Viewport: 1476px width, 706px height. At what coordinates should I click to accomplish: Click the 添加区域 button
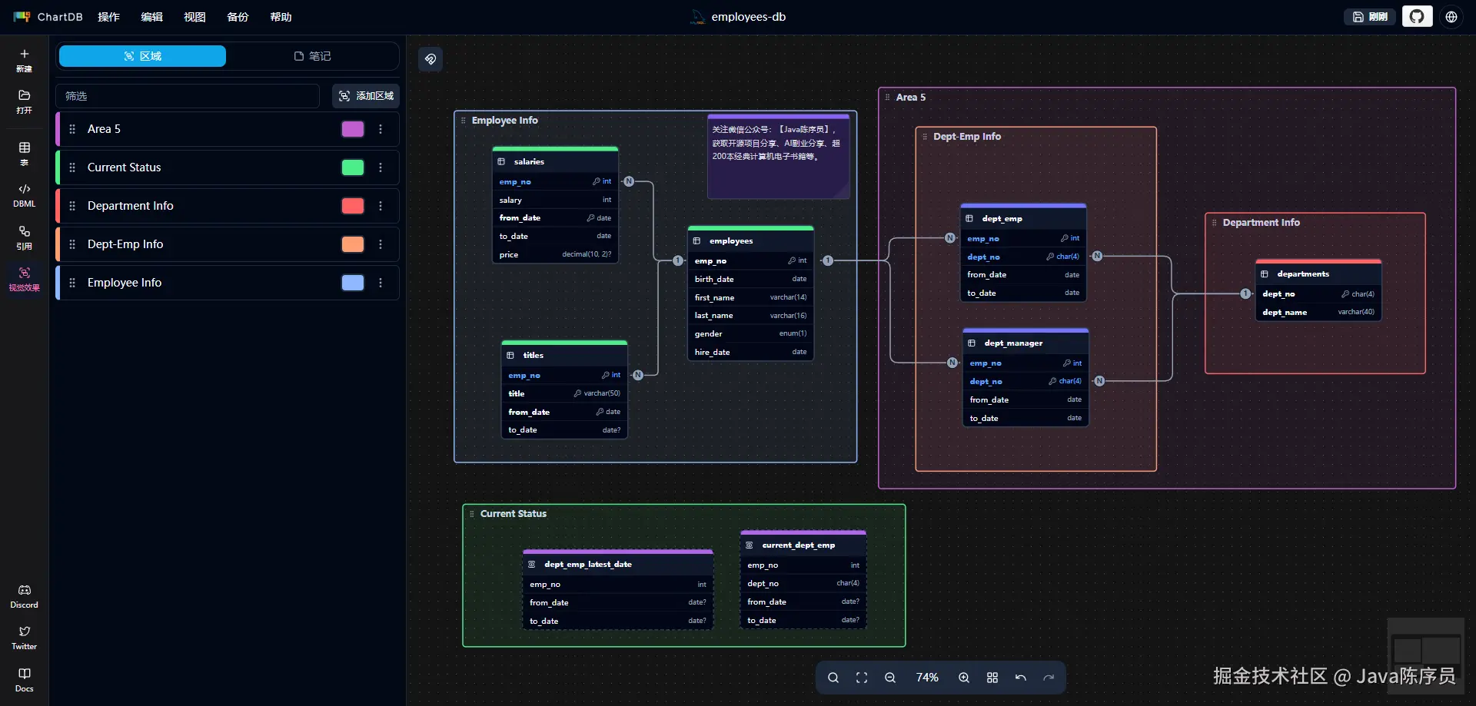(x=366, y=96)
